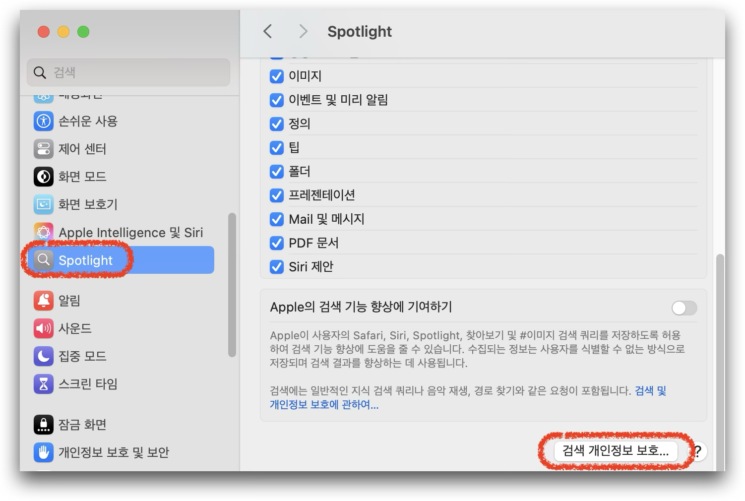
Task: Uncheck the Mail 및 메시지 checkbox
Action: pyautogui.click(x=276, y=219)
